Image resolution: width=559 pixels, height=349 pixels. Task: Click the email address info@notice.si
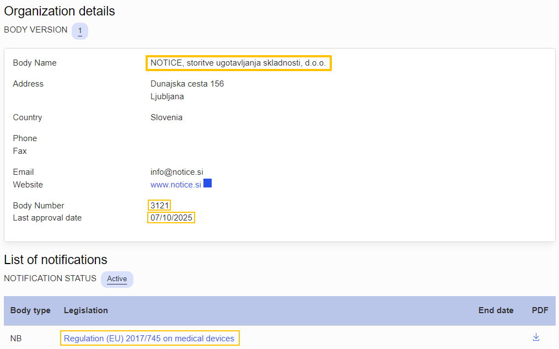pyautogui.click(x=176, y=172)
